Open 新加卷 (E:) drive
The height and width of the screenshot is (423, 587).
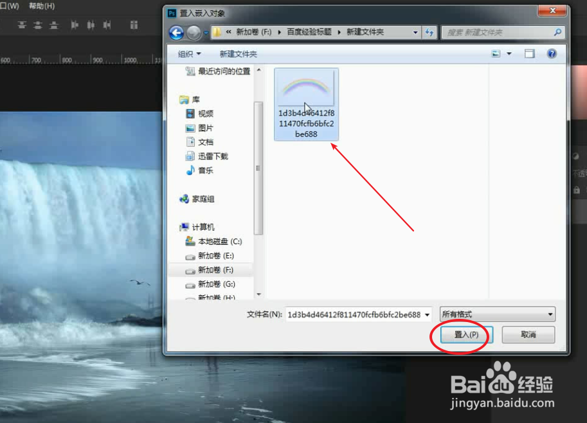point(210,256)
